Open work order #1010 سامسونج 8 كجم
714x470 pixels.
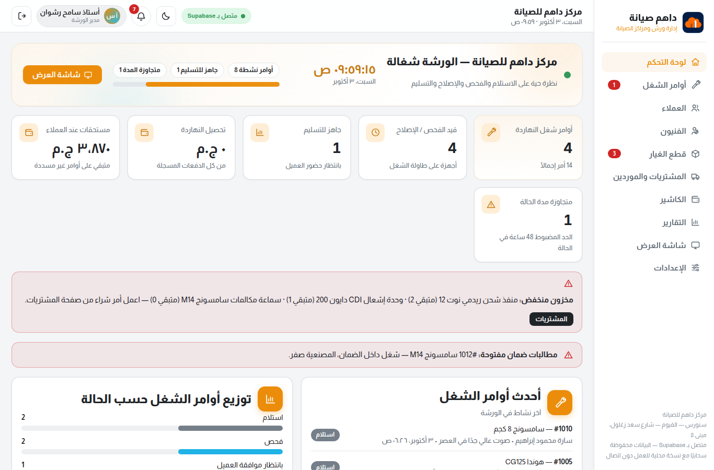[x=442, y=434]
